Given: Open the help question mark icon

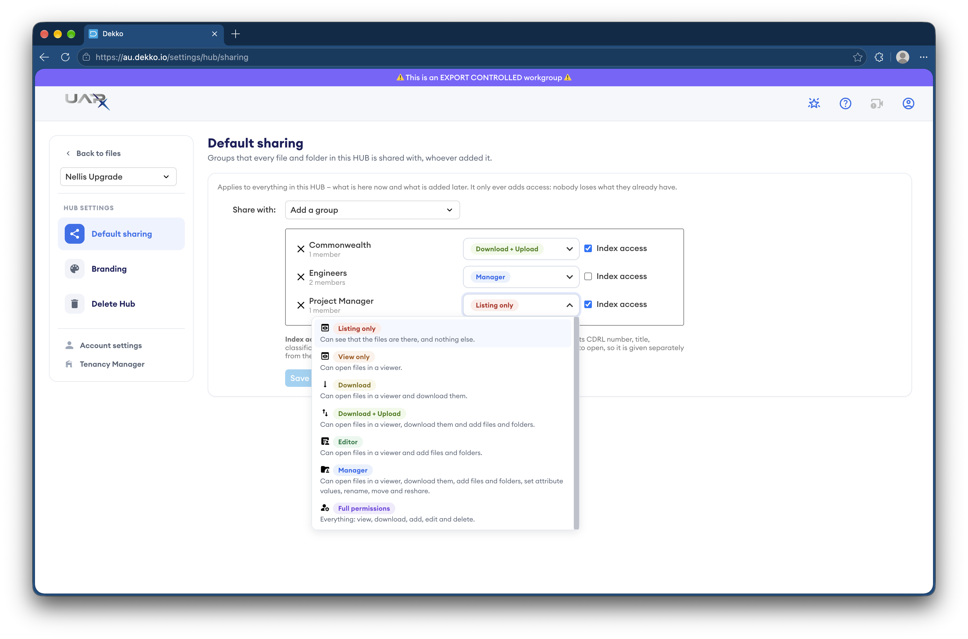Looking at the screenshot, I should [845, 103].
